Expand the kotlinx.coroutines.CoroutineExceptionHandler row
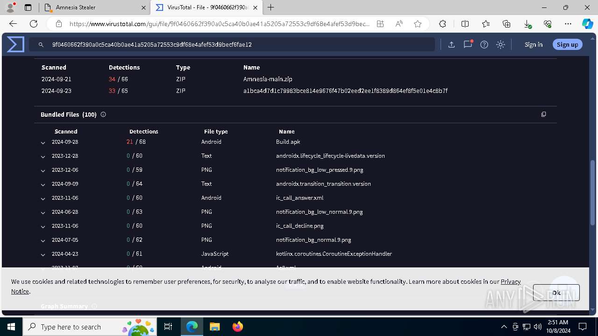598x336 pixels. pyautogui.click(x=43, y=254)
